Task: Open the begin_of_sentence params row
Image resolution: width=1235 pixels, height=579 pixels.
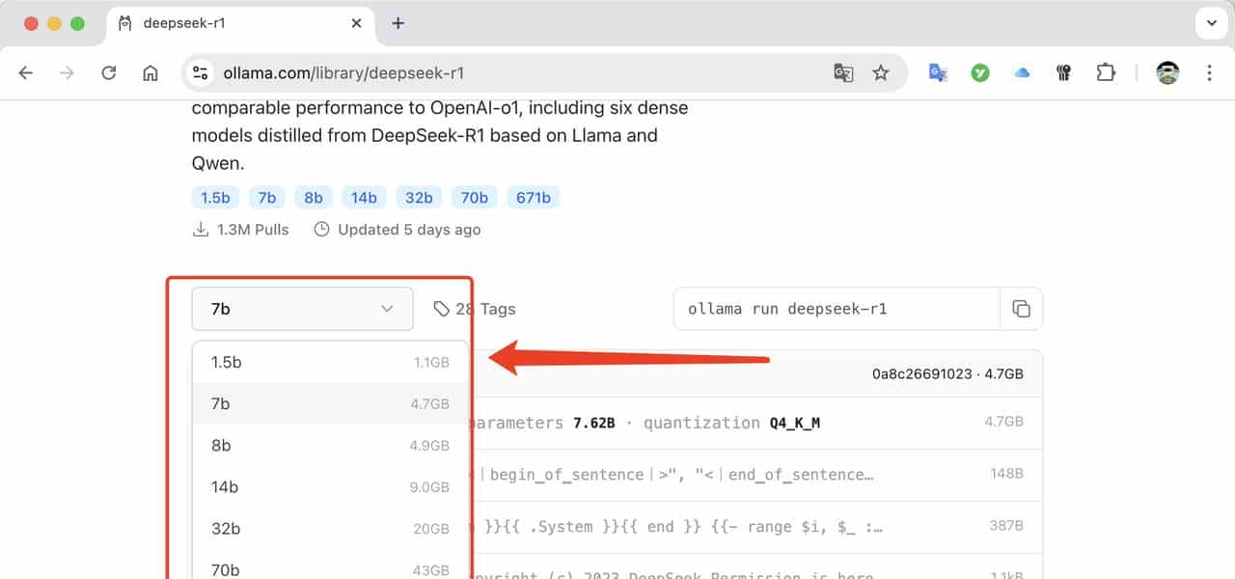Action: tap(756, 474)
